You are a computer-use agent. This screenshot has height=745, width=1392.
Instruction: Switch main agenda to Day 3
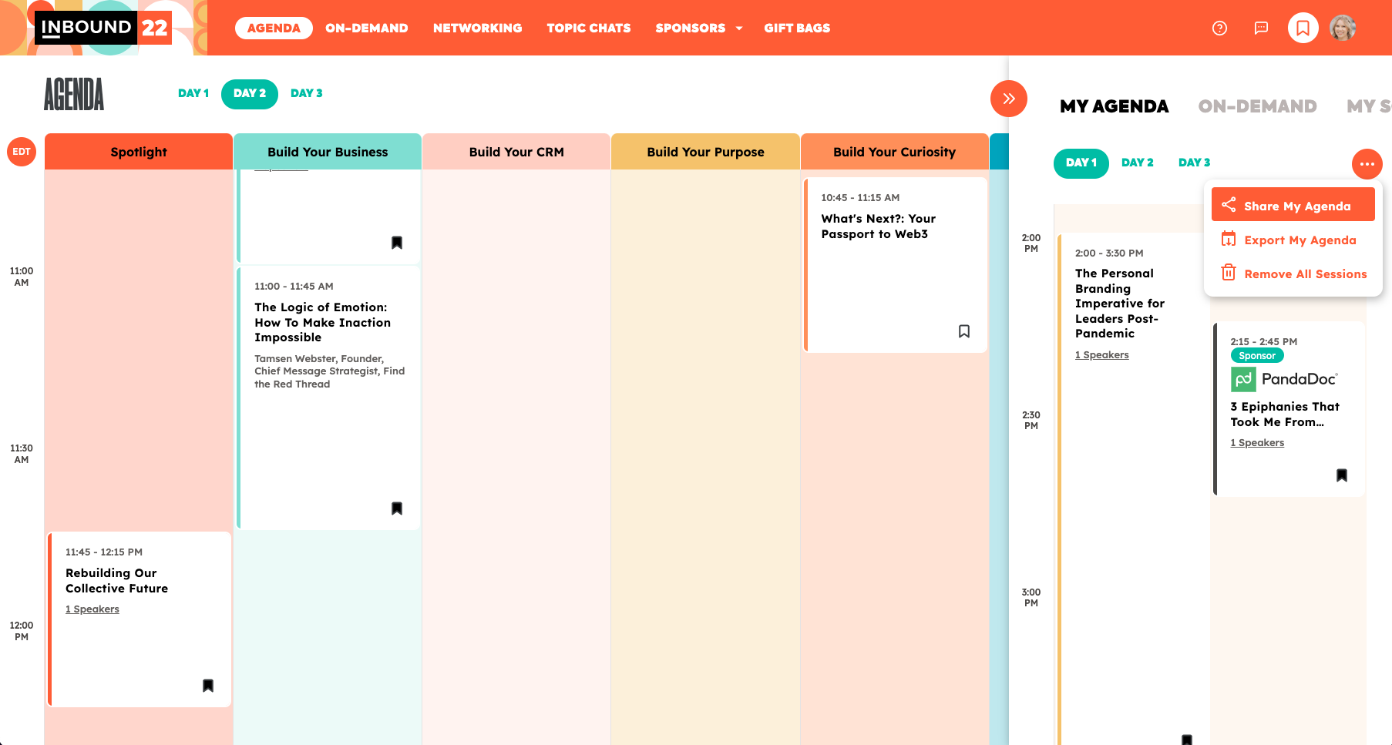[307, 93]
